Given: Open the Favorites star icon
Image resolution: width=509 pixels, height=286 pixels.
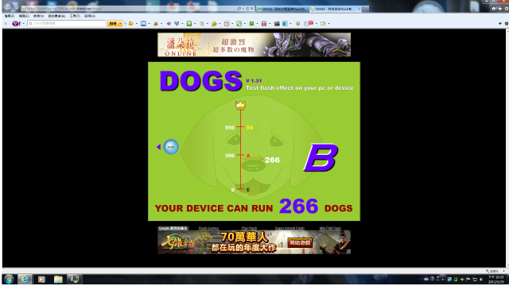Looking at the screenshot, I should [x=500, y=9].
